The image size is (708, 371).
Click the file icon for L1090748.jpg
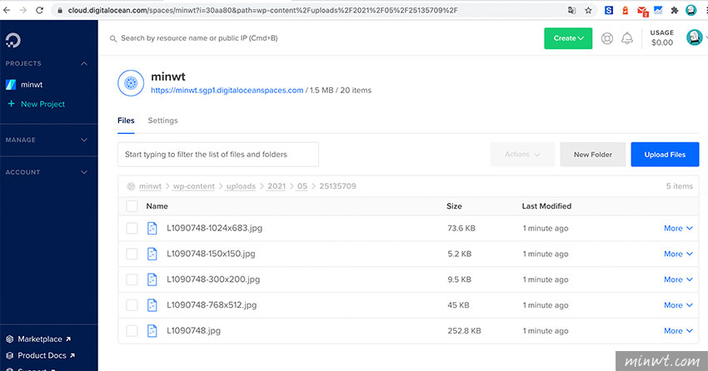click(x=152, y=331)
